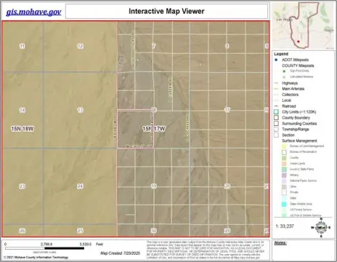
Task: Click the Railroad line symbol in legend
Action: point(276,106)
